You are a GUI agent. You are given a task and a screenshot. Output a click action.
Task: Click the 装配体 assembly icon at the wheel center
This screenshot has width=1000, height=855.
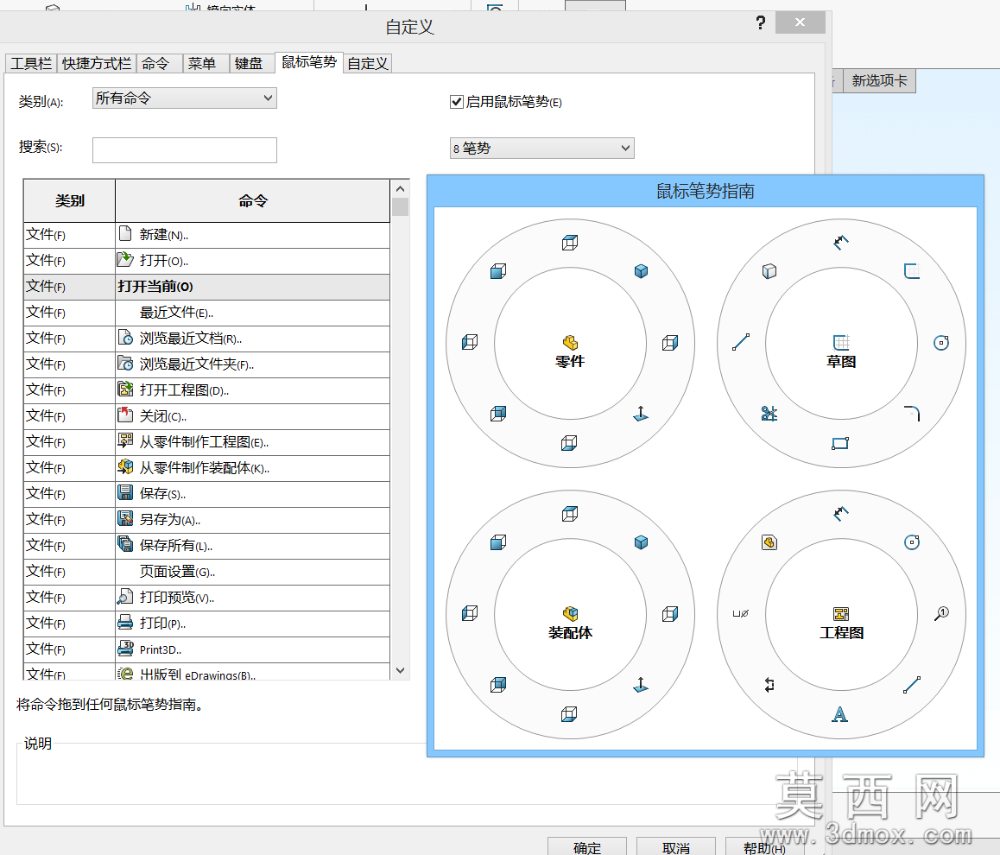tap(570, 613)
